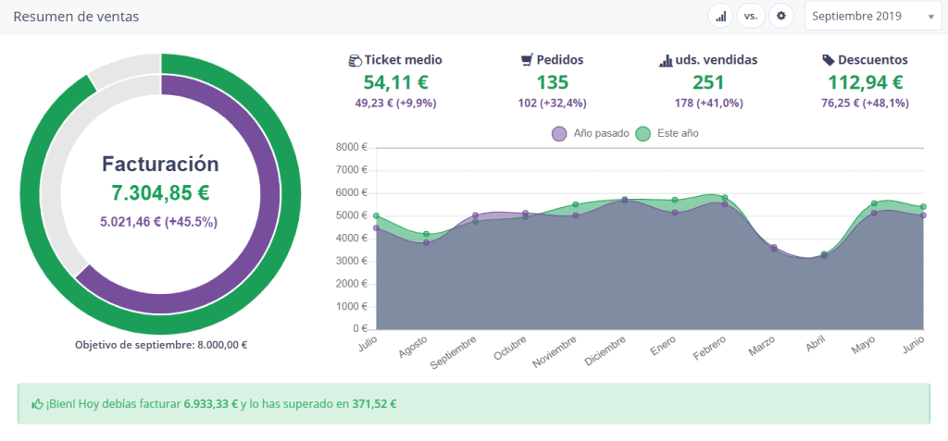Click 'Objetivo de septiembre: 8.000,00 €' label
948x441 pixels.
pyautogui.click(x=161, y=345)
